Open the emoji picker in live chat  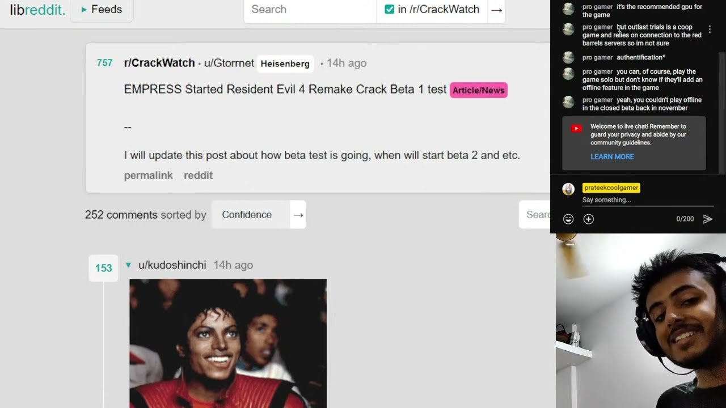pyautogui.click(x=568, y=219)
